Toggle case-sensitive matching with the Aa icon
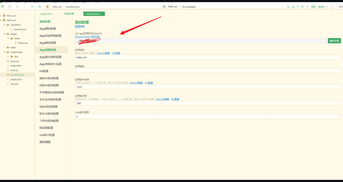 click(288, 6)
